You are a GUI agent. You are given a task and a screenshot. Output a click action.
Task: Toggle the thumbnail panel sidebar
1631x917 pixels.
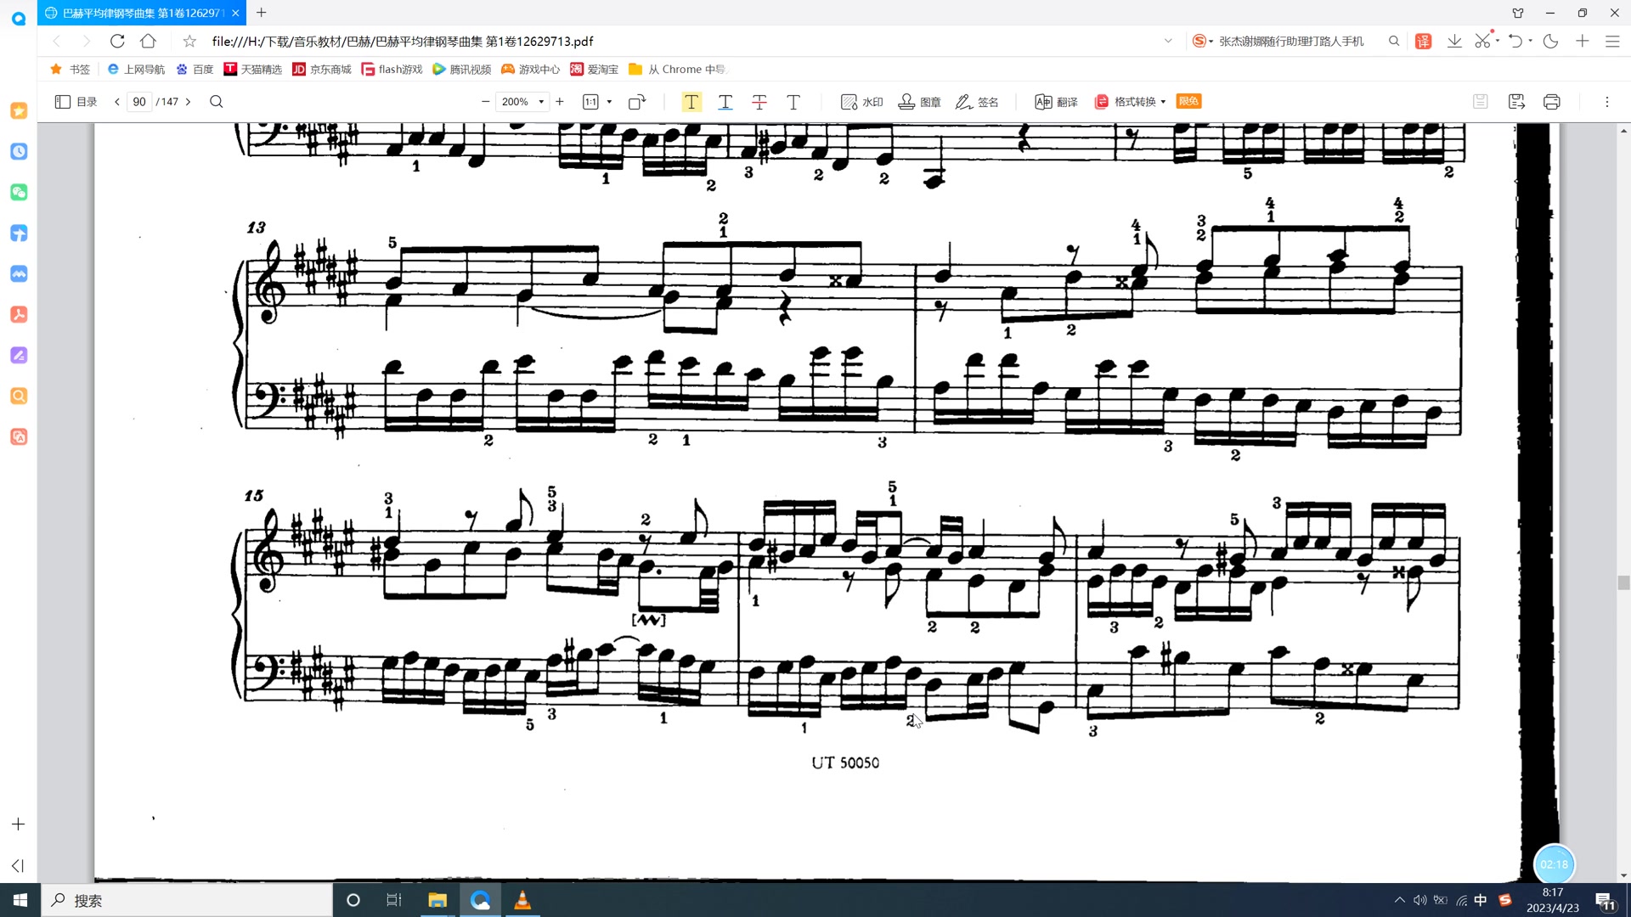(63, 101)
